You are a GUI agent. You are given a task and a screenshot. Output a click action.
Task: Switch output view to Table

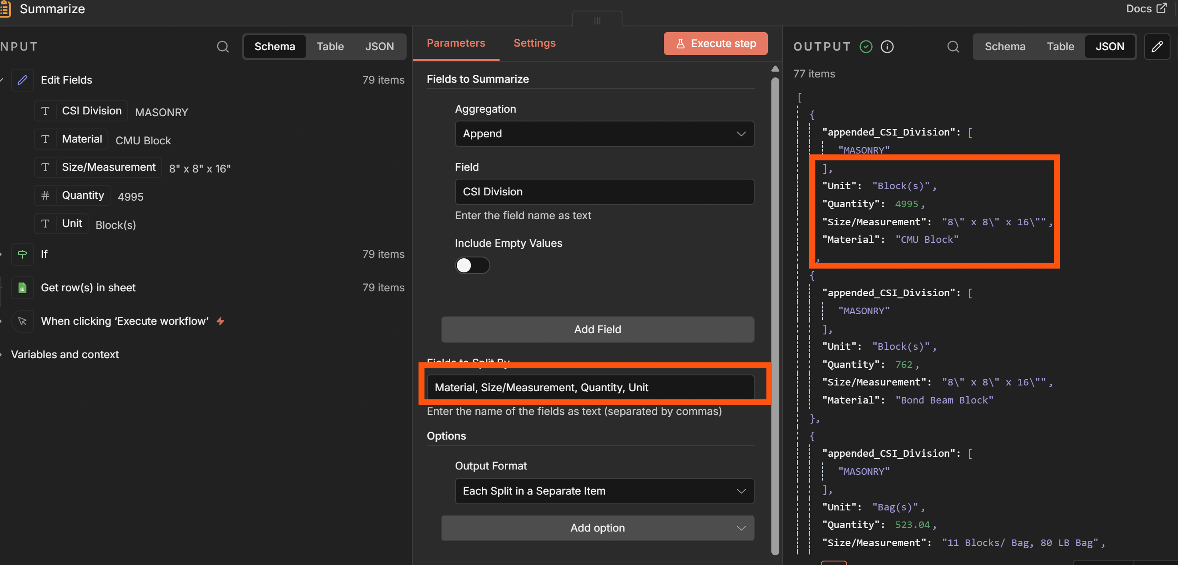pyautogui.click(x=1060, y=47)
